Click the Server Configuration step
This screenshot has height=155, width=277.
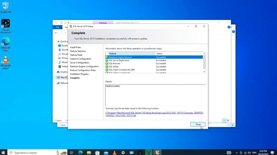click(80, 62)
